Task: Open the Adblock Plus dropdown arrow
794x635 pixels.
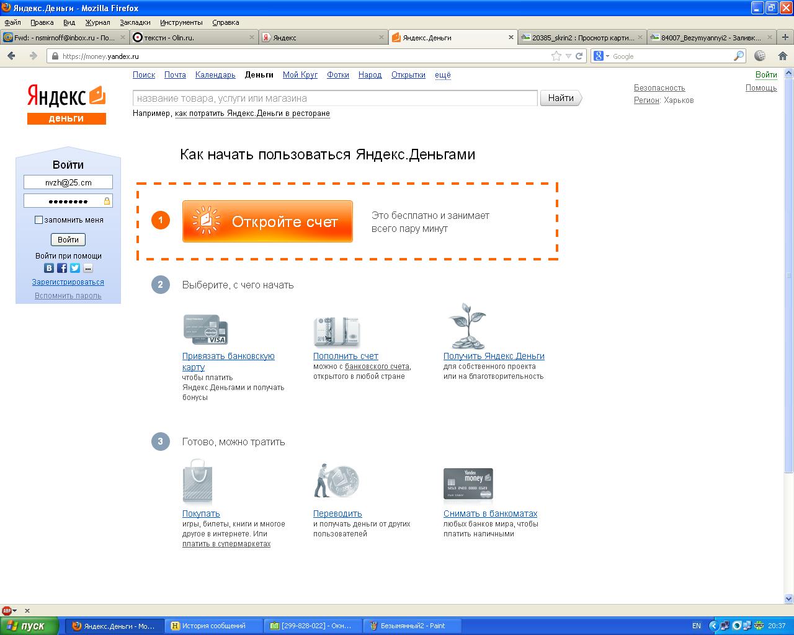Action: click(x=15, y=611)
